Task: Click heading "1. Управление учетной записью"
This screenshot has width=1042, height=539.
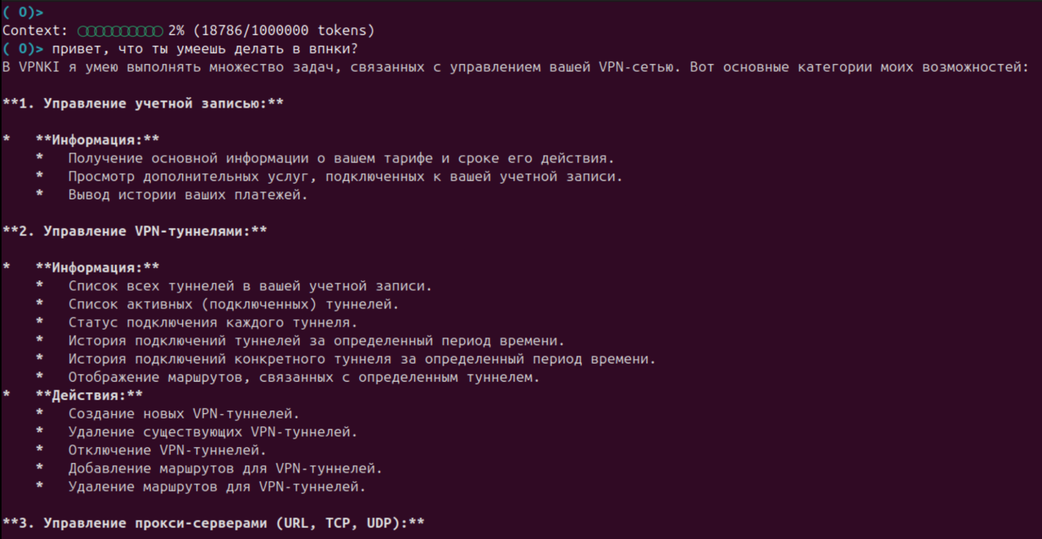Action: tap(143, 104)
